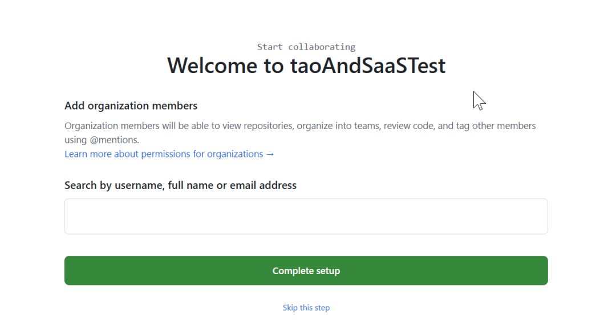Click the arrow ending the Learn more link

coord(270,154)
